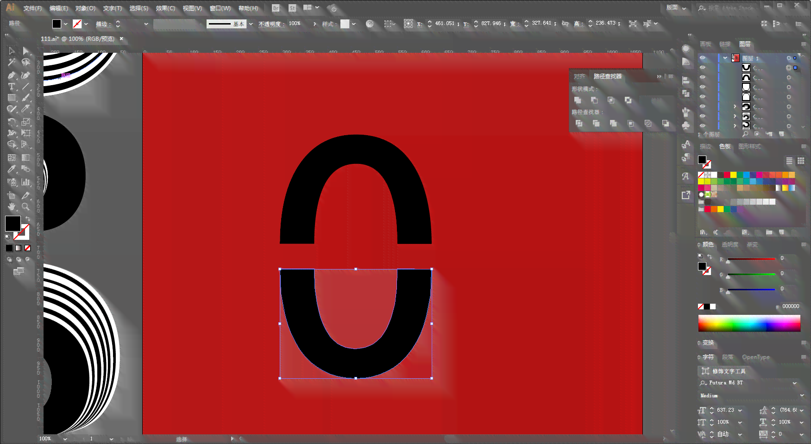The image size is (811, 444).
Task: Toggle visibility of third sublayer
Action: (x=703, y=87)
